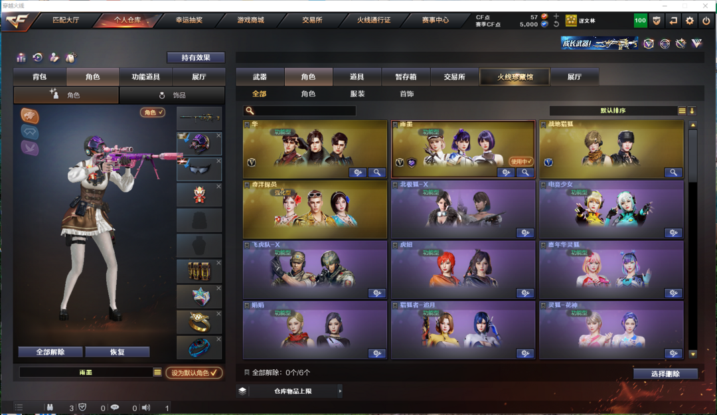
Task: Expand the 仓库物品上限 arrow
Action: tap(340, 391)
